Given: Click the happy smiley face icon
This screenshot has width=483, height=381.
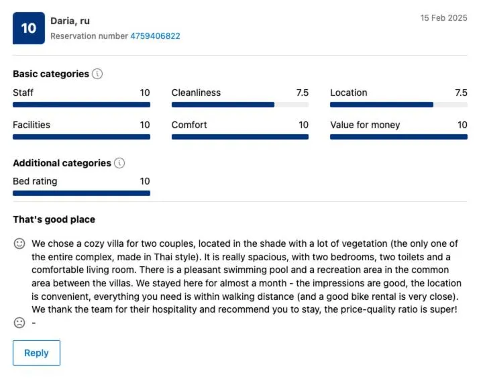Looking at the screenshot, I should [x=19, y=243].
